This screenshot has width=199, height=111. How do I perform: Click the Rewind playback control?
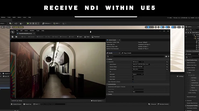[x=31, y=37]
